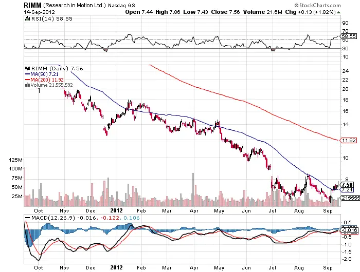Screen dimensions: 360x272
Task: Click the company name 'Research in Motion Ltd.'
Action: pyautogui.click(x=75, y=5)
